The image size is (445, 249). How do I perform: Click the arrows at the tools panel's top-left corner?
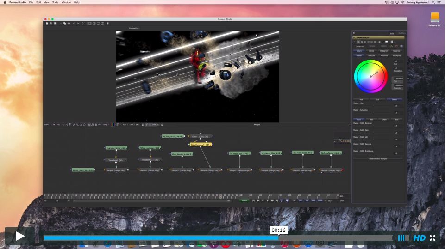coord(354,33)
